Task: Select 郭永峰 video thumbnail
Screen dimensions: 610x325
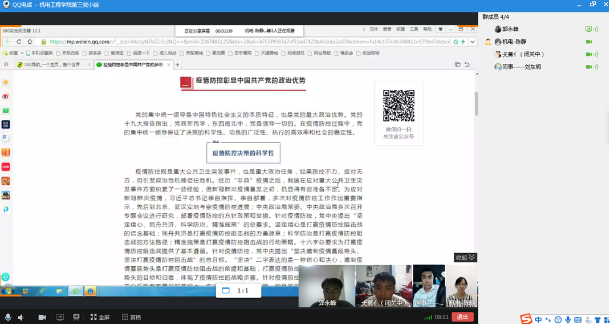Action: 326,286
